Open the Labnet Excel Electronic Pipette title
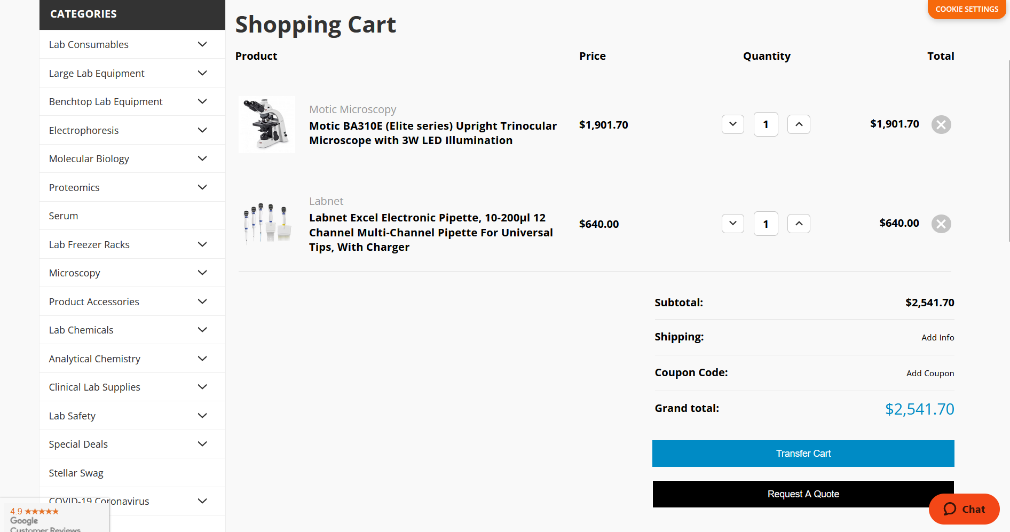This screenshot has height=532, width=1010. click(x=431, y=232)
